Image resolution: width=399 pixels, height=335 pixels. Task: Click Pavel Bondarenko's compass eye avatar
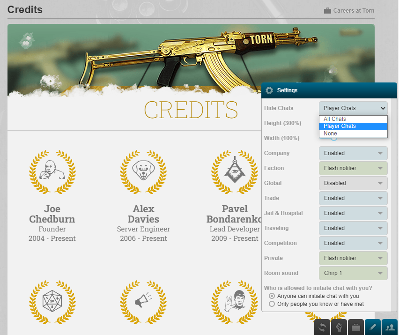235,172
